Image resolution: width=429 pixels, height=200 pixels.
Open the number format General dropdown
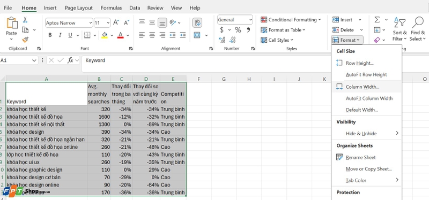tap(250, 20)
